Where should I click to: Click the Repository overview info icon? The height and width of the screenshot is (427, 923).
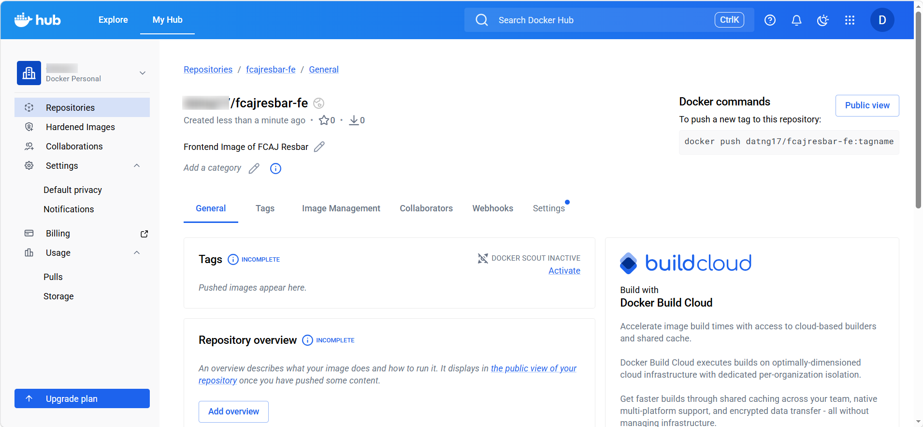tap(307, 340)
